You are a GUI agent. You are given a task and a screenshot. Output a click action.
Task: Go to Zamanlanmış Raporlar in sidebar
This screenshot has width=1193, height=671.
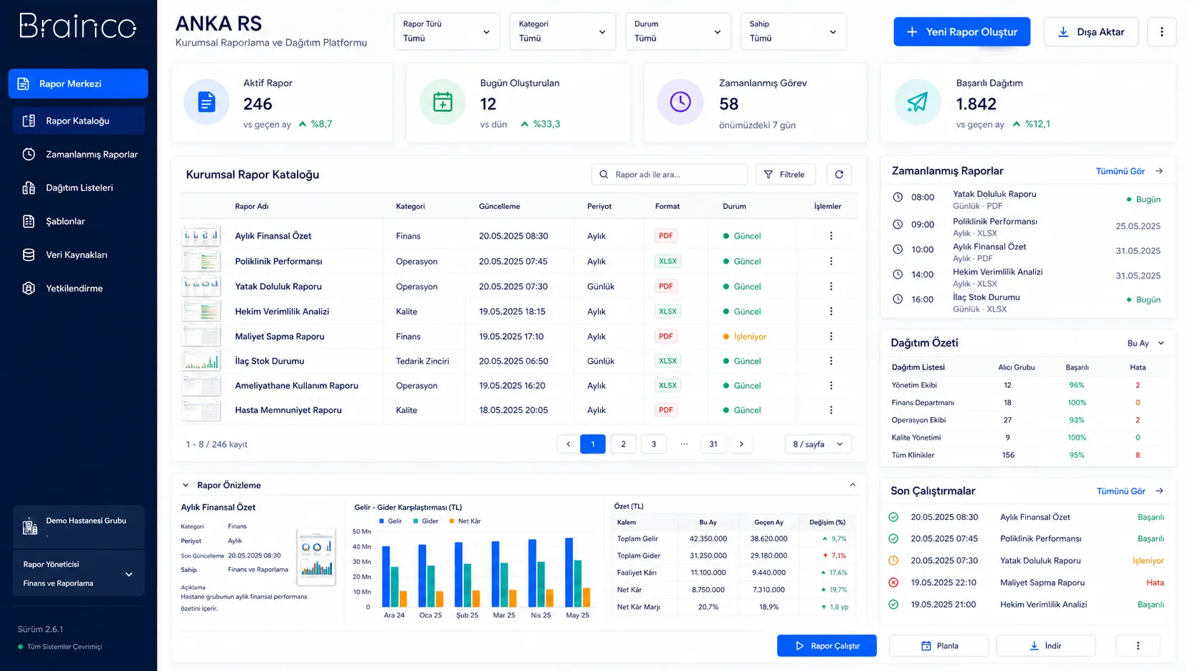[x=78, y=154]
